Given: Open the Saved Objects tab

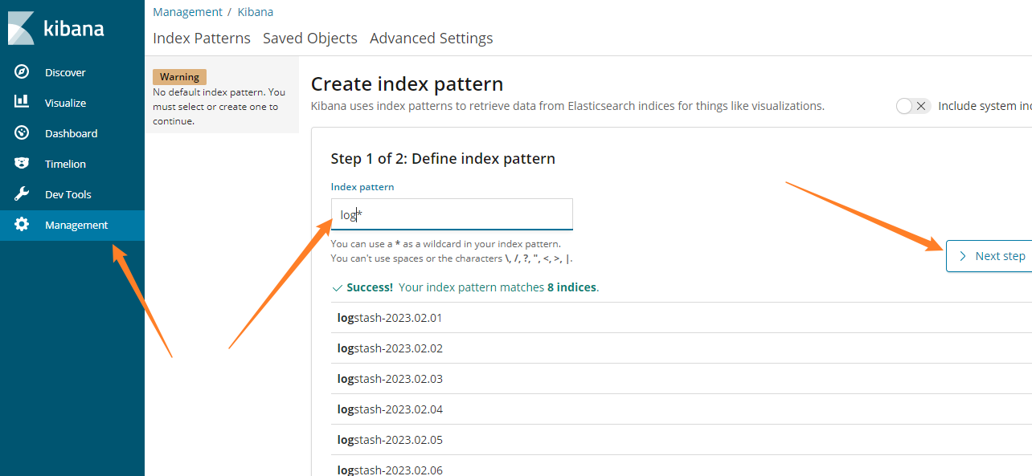Looking at the screenshot, I should 310,39.
